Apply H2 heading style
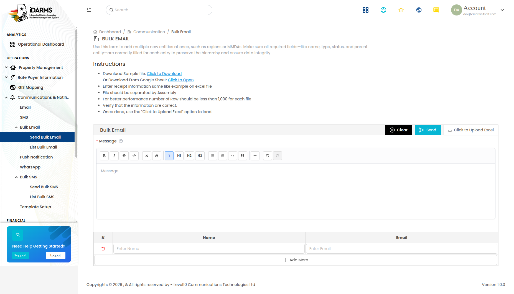Screen dimensions: 514x294 (x=189, y=156)
